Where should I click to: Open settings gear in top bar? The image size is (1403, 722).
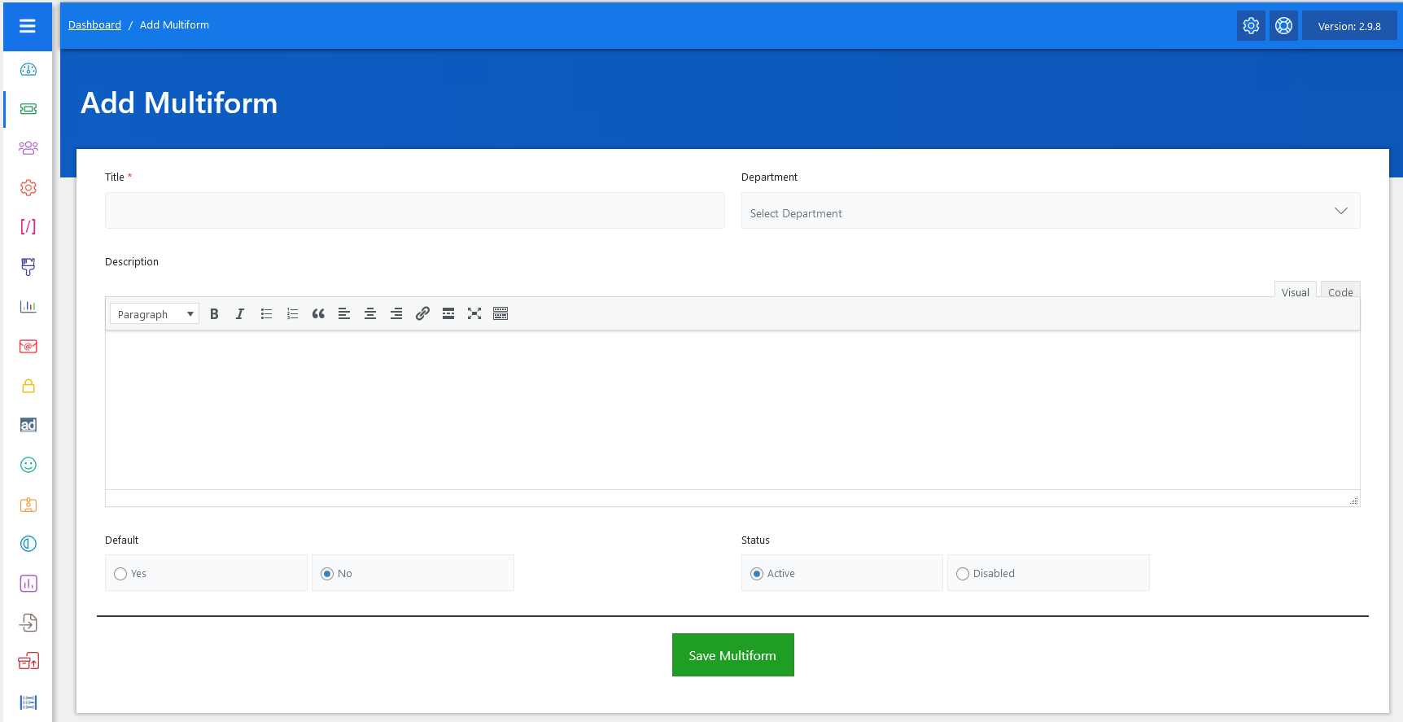coord(1251,26)
